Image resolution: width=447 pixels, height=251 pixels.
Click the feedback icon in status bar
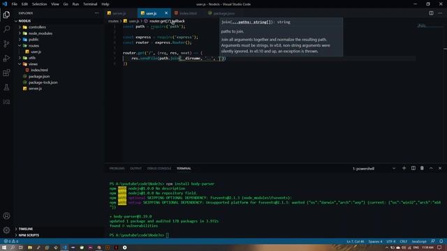click(x=433, y=241)
